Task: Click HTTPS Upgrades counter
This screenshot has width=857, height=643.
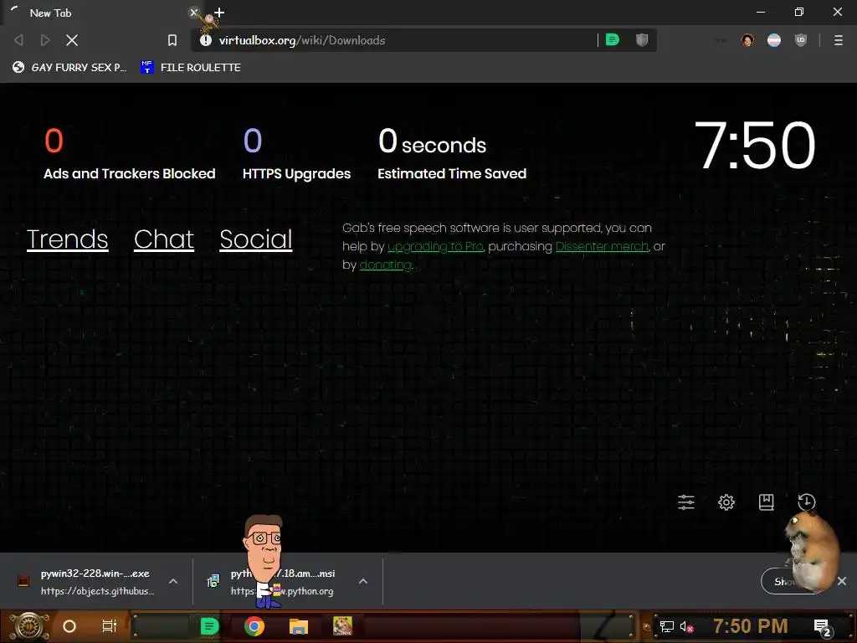Action: click(x=297, y=154)
